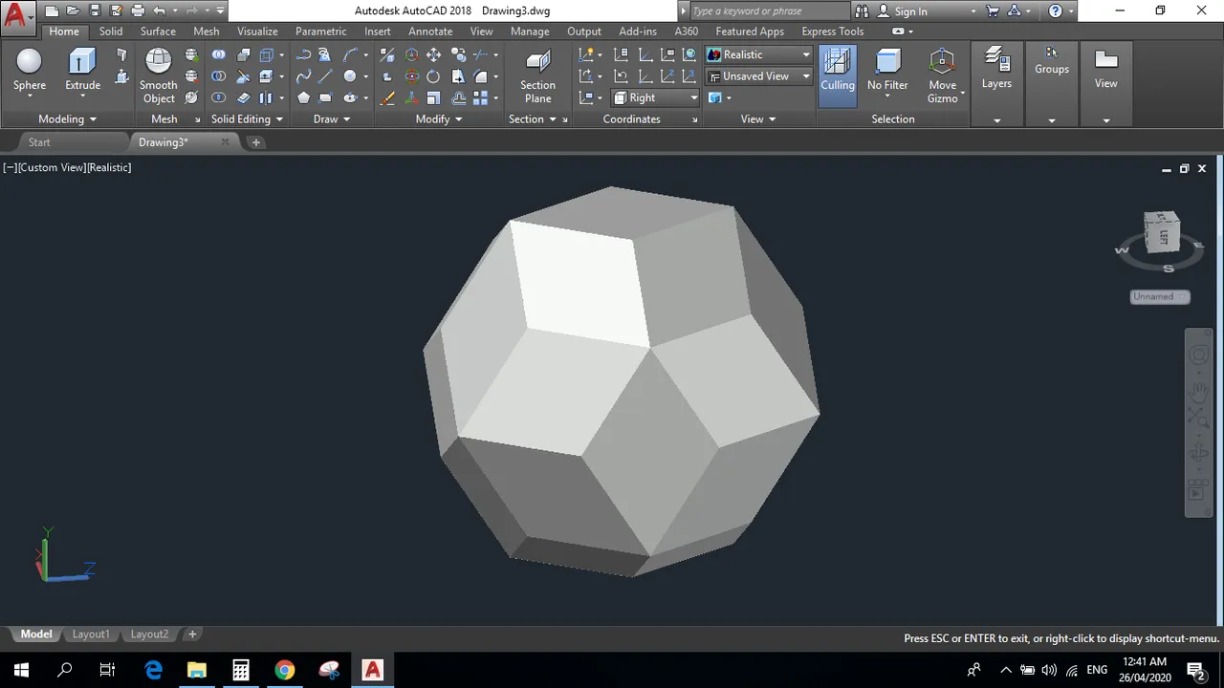This screenshot has width=1224, height=688.
Task: Select the Presspull tool icon
Action: 121,76
